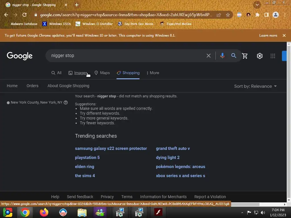Click Send feedback in footer

click(x=80, y=197)
